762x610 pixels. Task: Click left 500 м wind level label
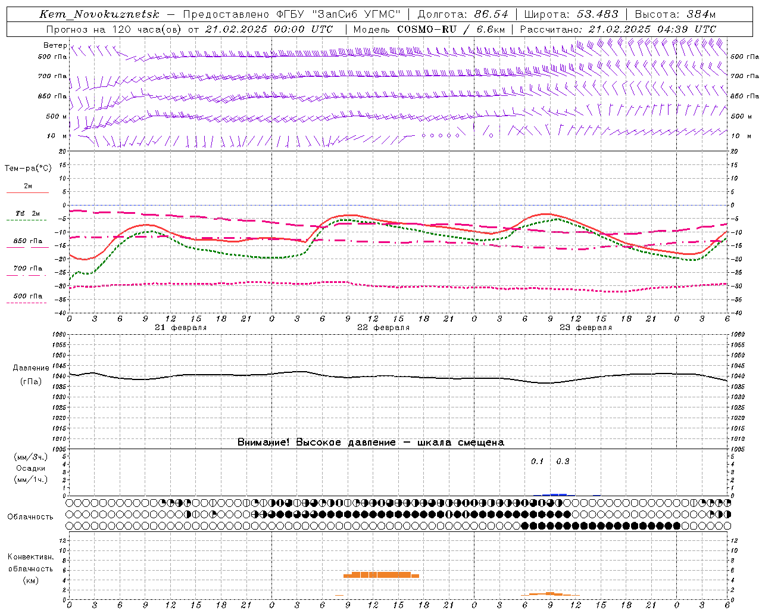pyautogui.click(x=57, y=116)
